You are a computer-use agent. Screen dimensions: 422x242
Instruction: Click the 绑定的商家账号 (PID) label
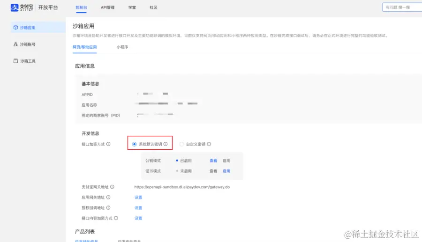pos(101,116)
